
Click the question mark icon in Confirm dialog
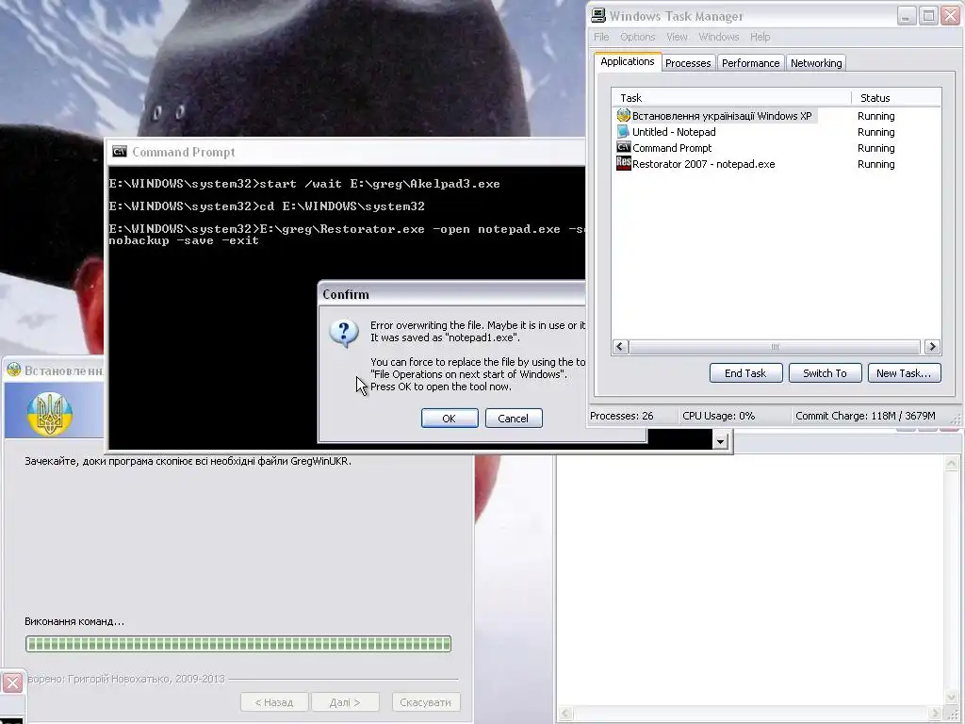344,334
